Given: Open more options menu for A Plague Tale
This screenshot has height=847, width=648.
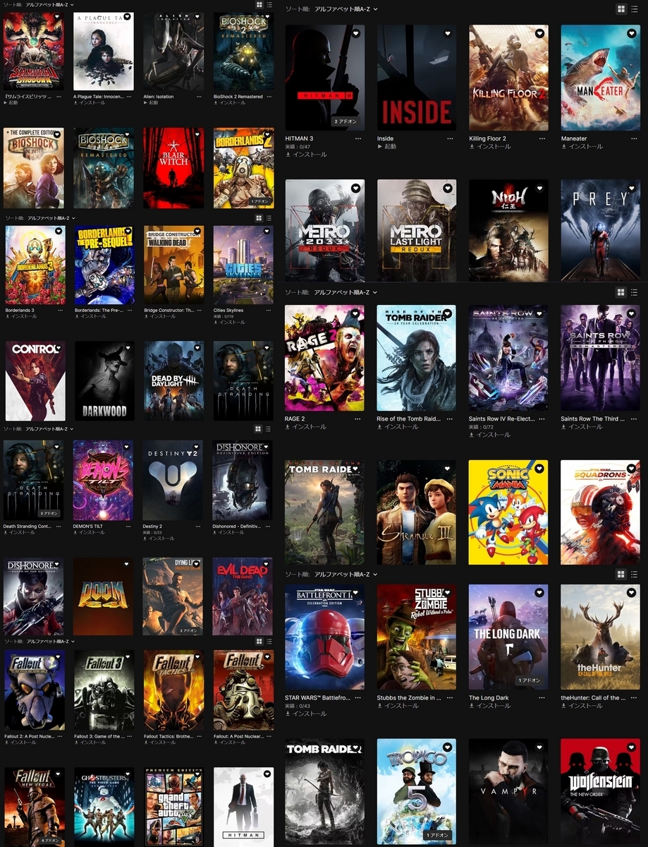Looking at the screenshot, I should (x=130, y=97).
